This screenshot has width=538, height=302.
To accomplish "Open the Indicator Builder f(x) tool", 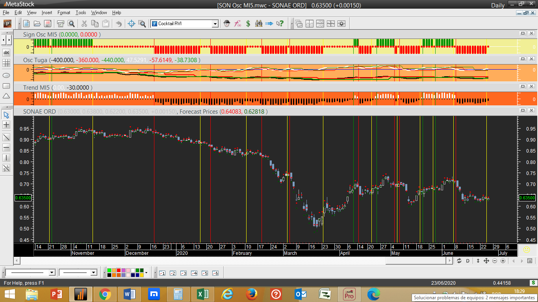I will click(x=237, y=24).
